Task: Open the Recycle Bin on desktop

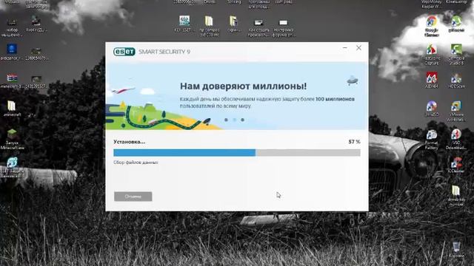Action: [x=456, y=249]
